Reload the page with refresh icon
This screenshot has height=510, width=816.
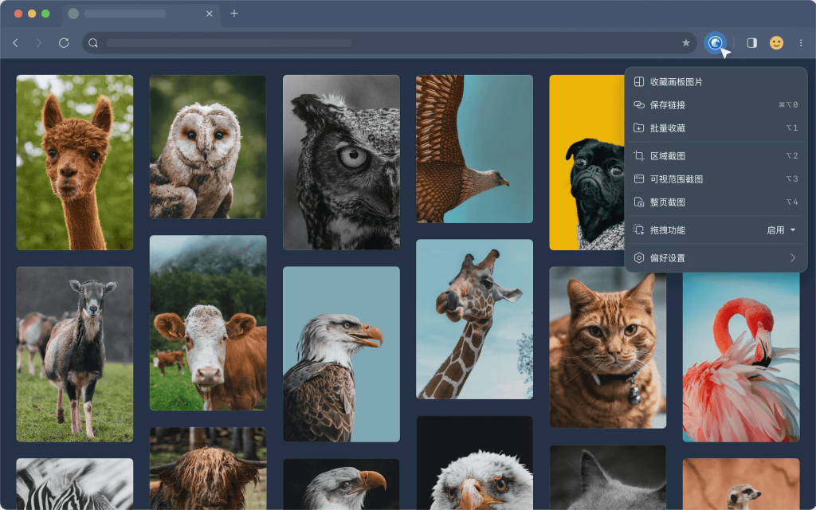click(x=64, y=43)
